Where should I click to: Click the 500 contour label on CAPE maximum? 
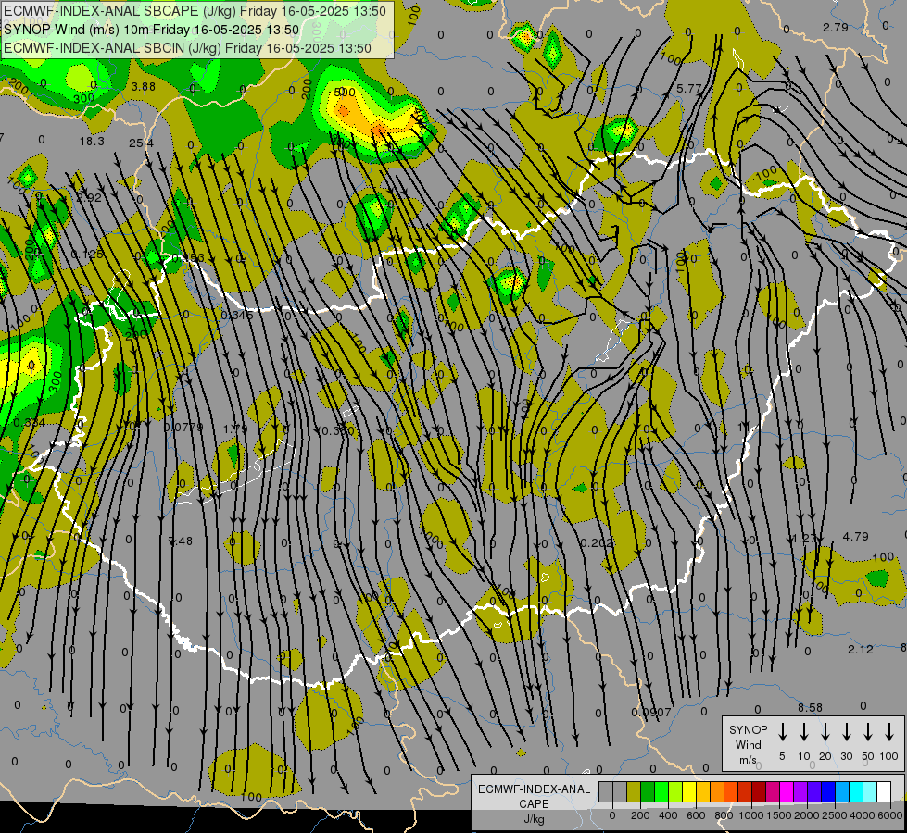(x=345, y=92)
